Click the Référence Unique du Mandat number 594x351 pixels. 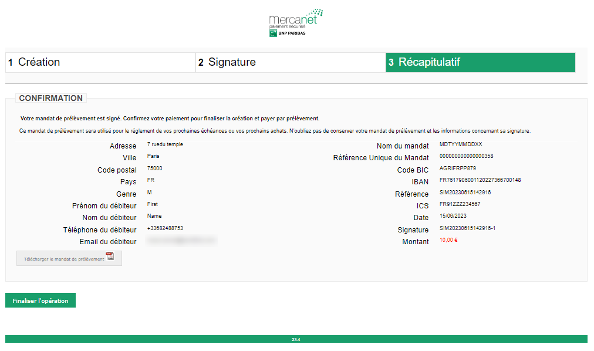[x=466, y=156]
